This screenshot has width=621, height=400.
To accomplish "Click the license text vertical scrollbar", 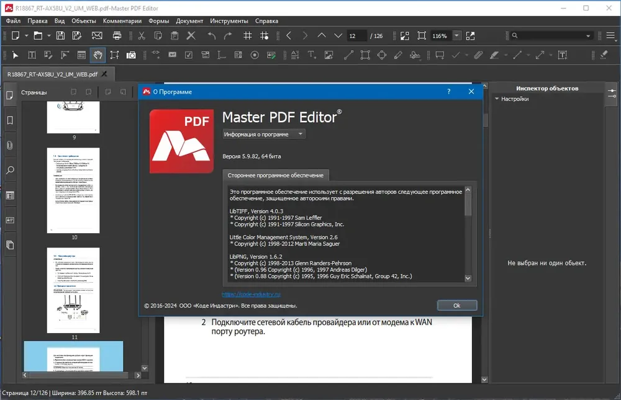I will pos(468,234).
